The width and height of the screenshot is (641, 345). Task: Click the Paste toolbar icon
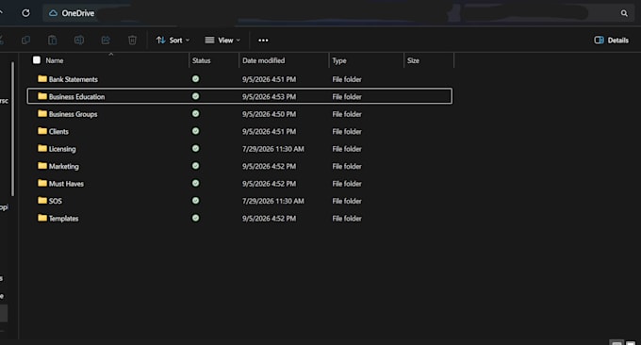tap(53, 40)
